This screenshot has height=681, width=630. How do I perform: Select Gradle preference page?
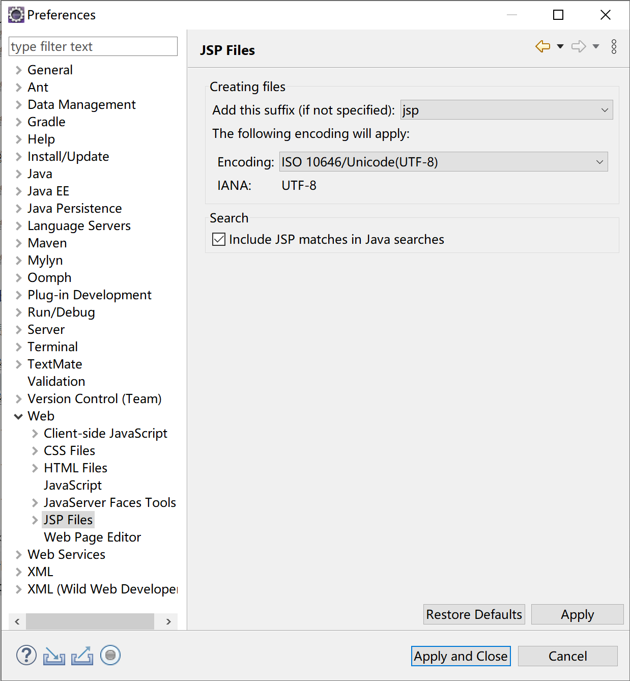[46, 122]
